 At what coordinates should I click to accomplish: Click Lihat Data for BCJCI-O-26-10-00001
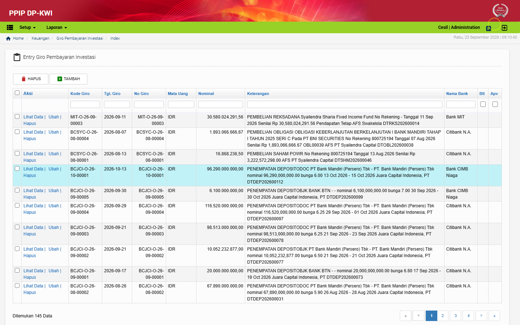[33, 169]
